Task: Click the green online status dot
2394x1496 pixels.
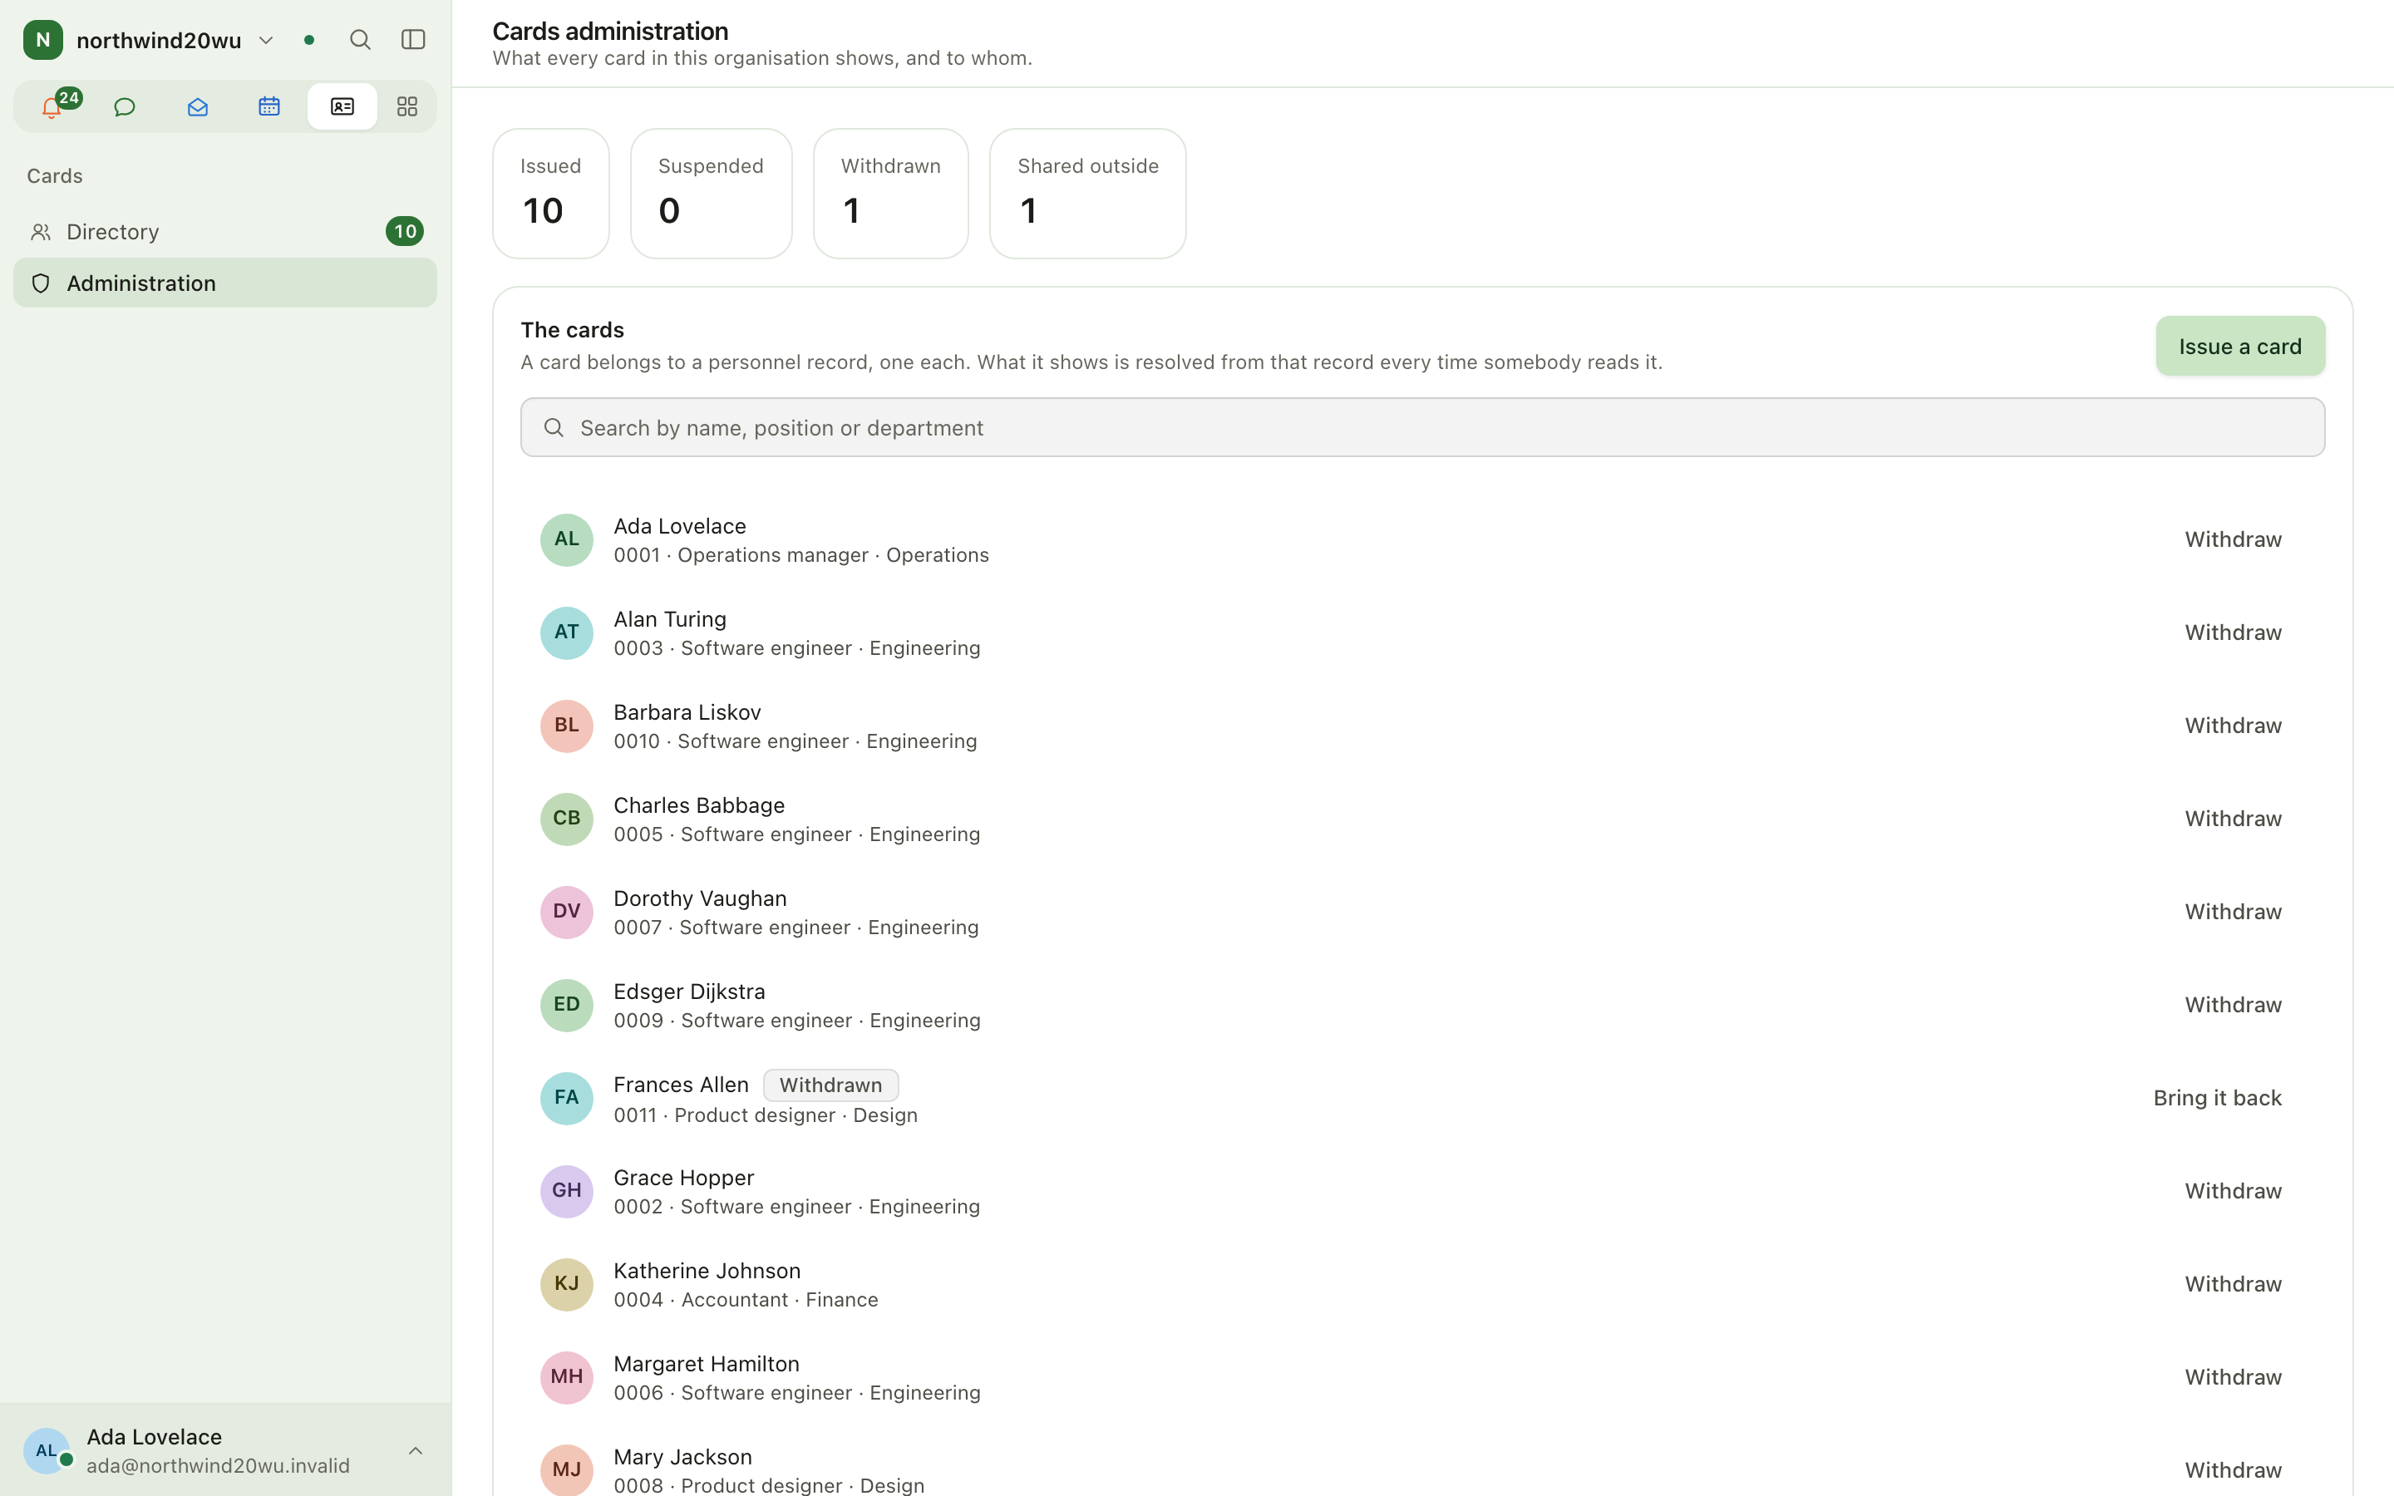Action: [x=309, y=41]
